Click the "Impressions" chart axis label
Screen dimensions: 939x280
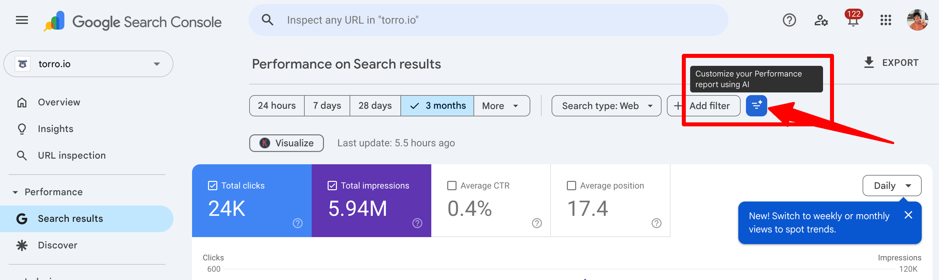click(899, 258)
